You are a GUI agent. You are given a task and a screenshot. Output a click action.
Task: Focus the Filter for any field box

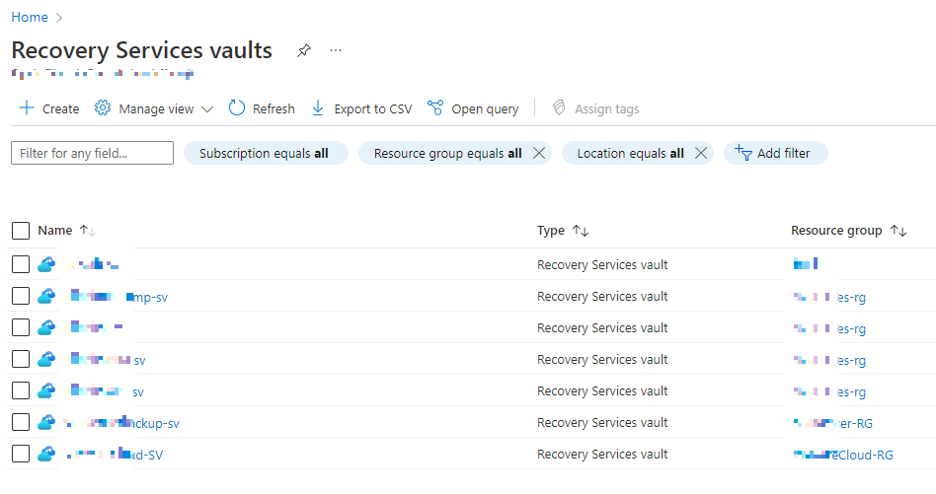[93, 153]
